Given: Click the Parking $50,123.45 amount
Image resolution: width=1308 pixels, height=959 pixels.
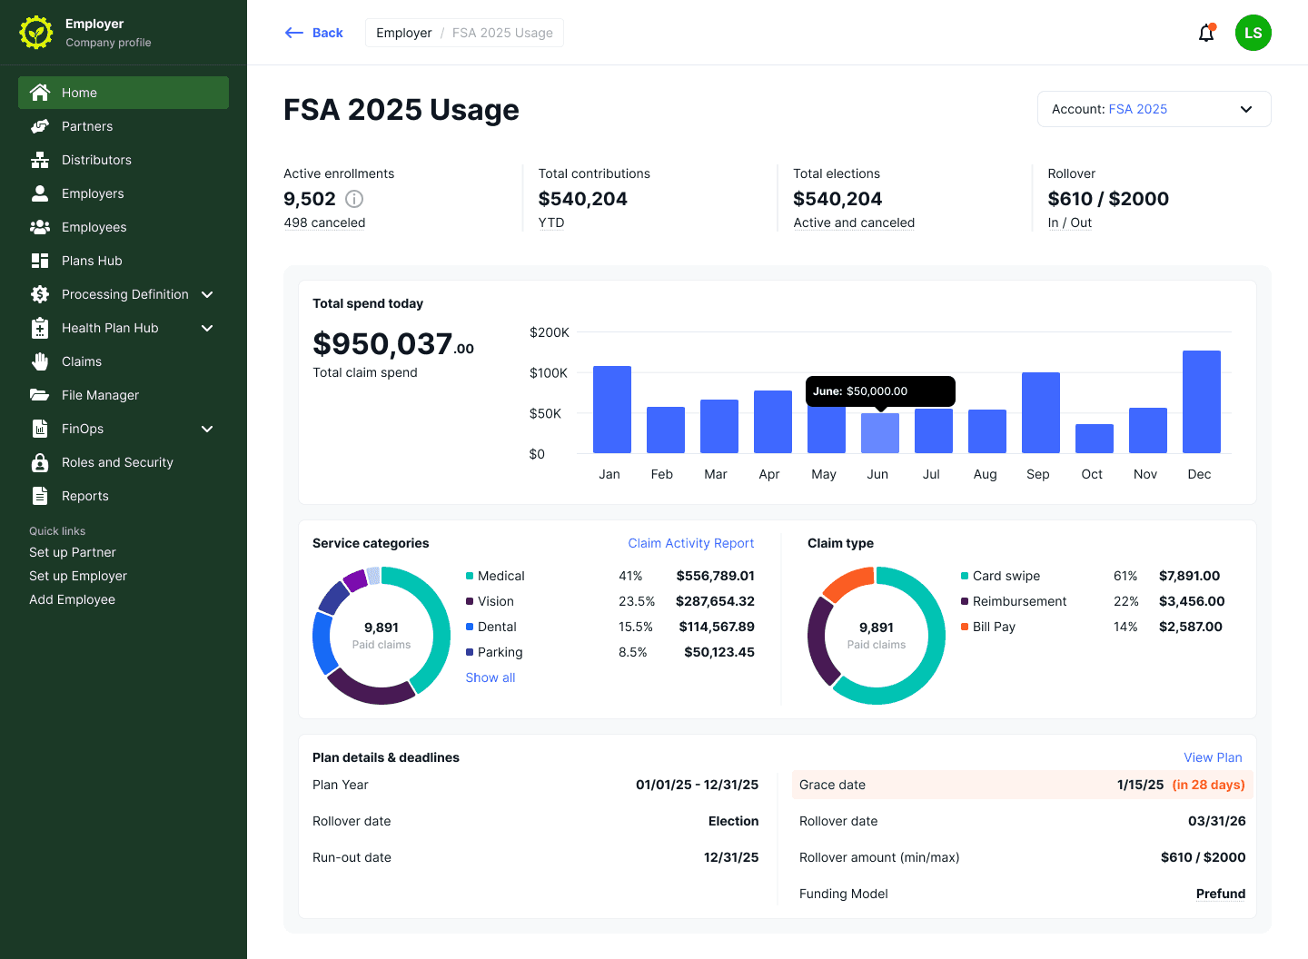Looking at the screenshot, I should tap(719, 652).
